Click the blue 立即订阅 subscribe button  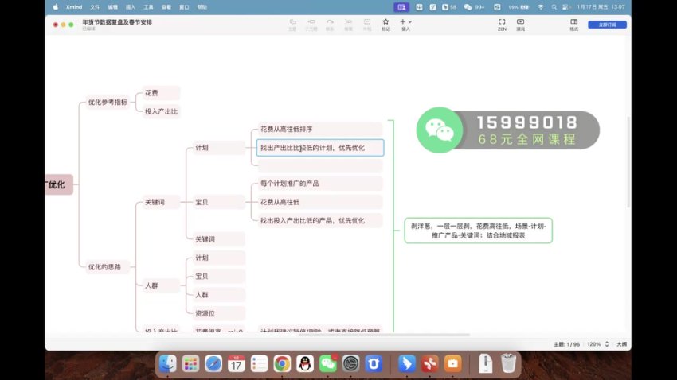click(x=607, y=25)
